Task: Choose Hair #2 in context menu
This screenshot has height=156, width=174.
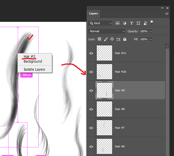Action: pyautogui.click(x=29, y=57)
